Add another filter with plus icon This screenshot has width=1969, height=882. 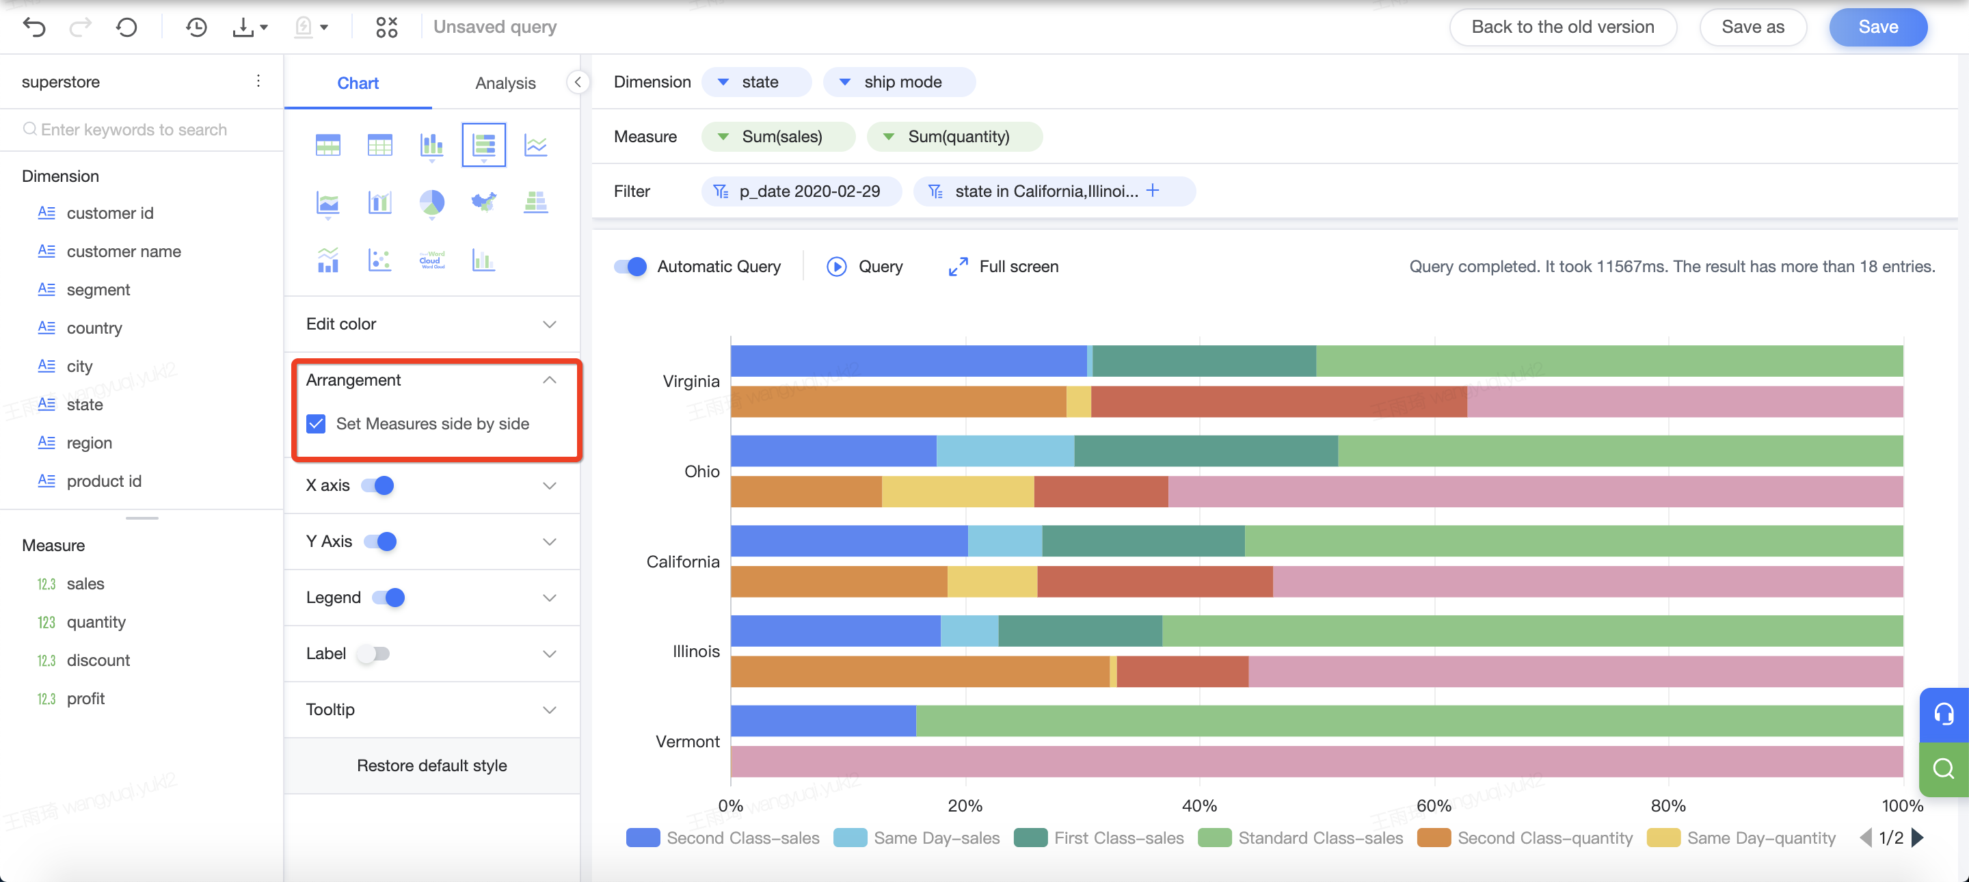1153,190
